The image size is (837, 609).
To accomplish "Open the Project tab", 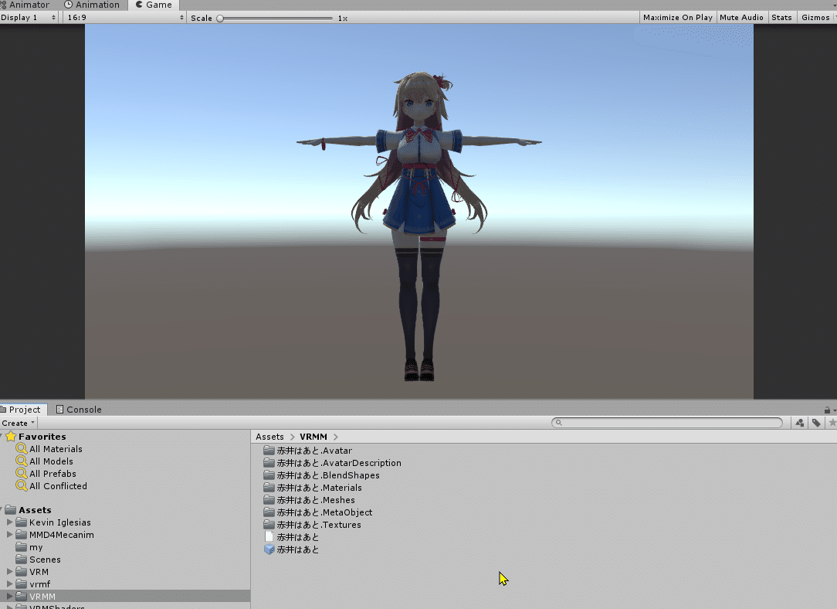I will [23, 409].
